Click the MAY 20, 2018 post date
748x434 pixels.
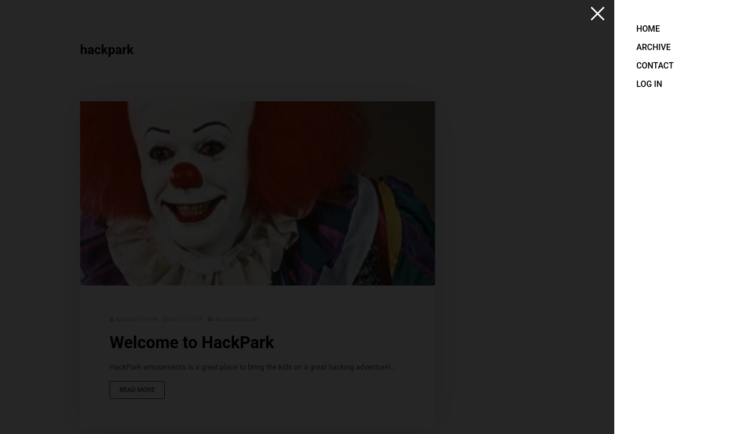pos(185,319)
